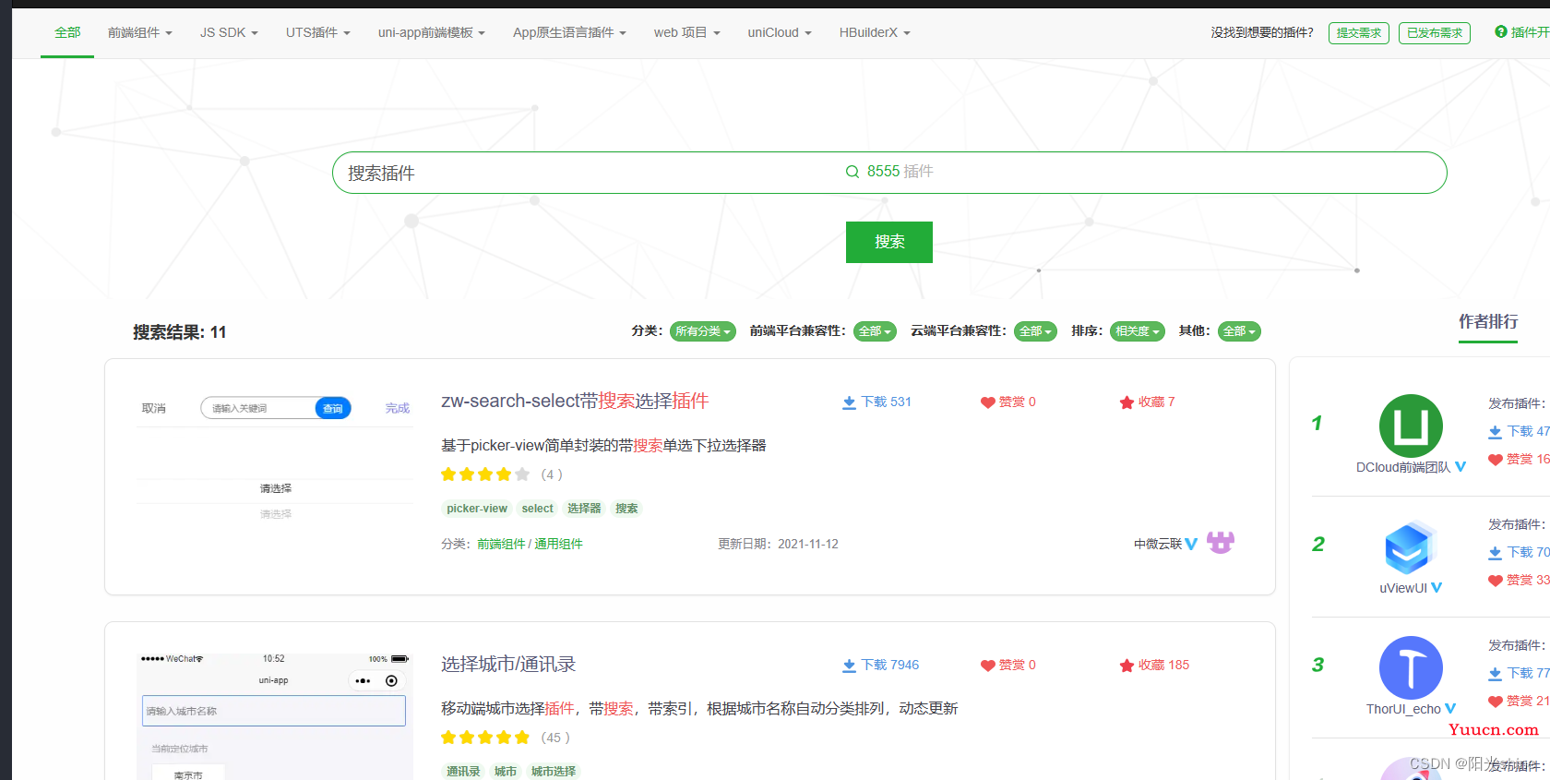Viewport: 1550px width, 780px height.
Task: Open the author 中微云联 link
Action: 1158,545
